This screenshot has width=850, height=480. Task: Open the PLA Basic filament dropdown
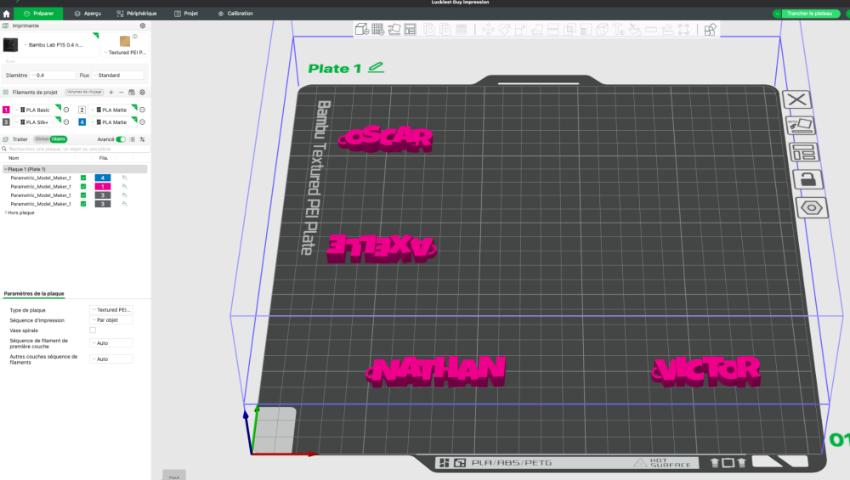(37, 110)
